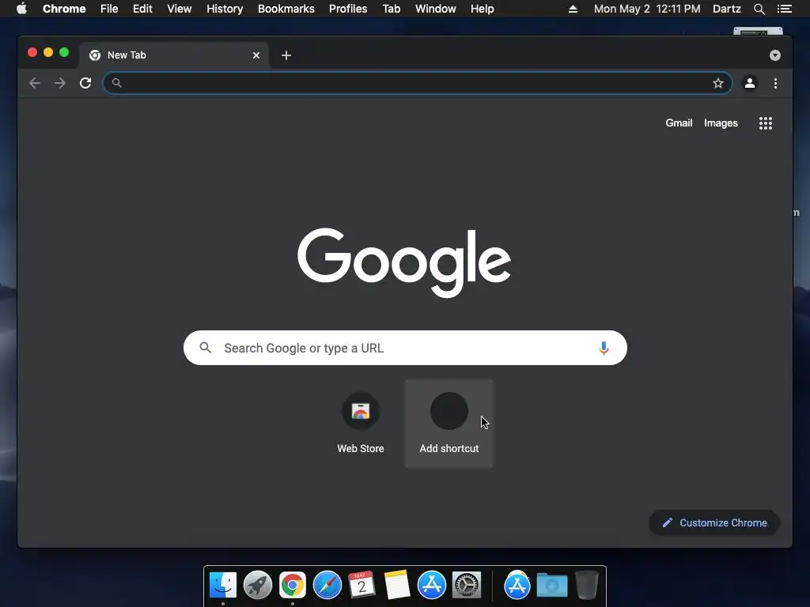Open Spotlight search in menu bar
The width and height of the screenshot is (810, 607).
tap(759, 9)
